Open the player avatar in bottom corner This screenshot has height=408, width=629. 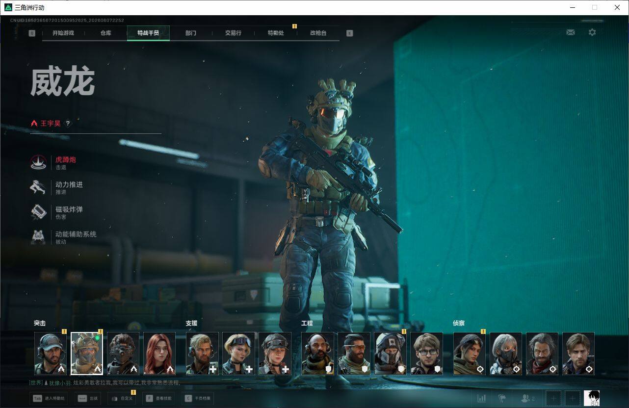pos(592,399)
